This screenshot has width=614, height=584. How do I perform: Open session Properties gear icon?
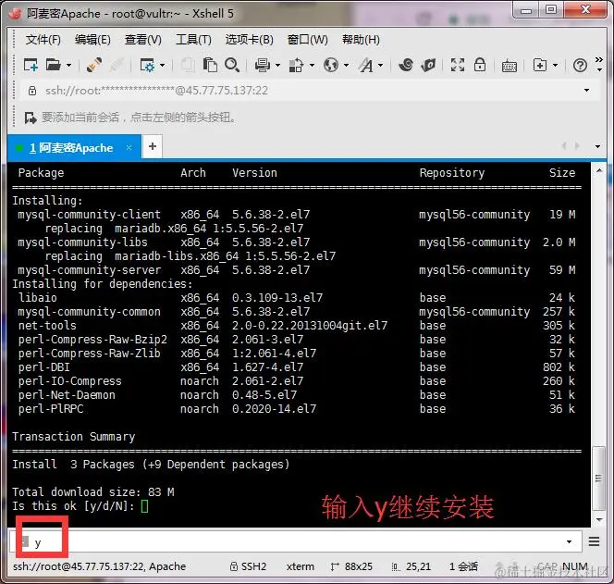[147, 65]
